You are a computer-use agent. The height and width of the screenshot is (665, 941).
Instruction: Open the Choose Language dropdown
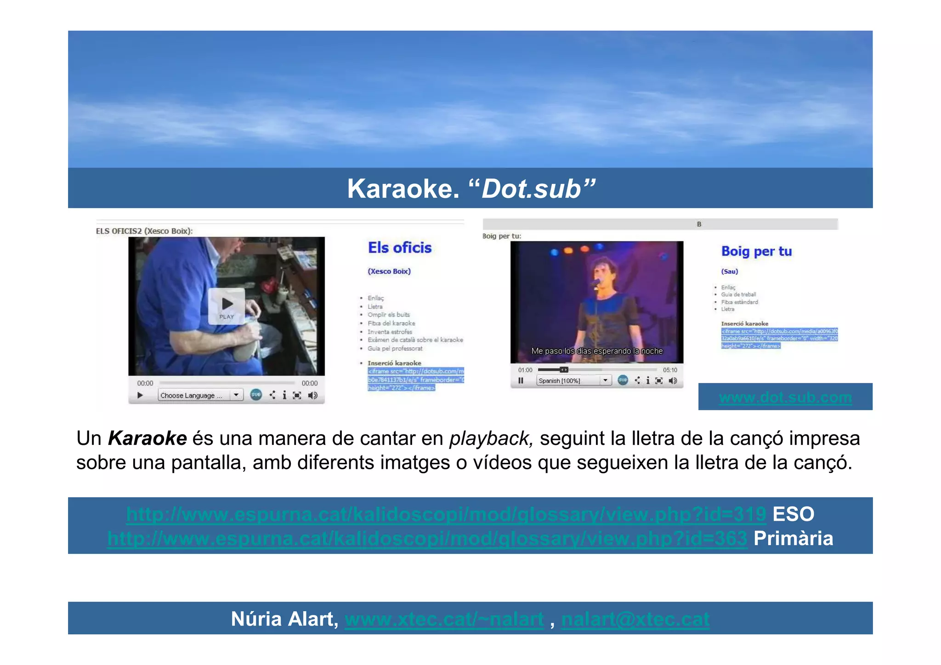click(200, 395)
